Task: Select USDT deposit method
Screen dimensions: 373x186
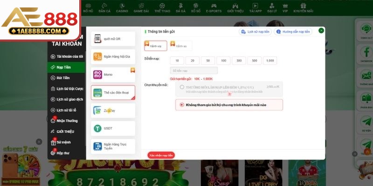Action: (x=113, y=128)
